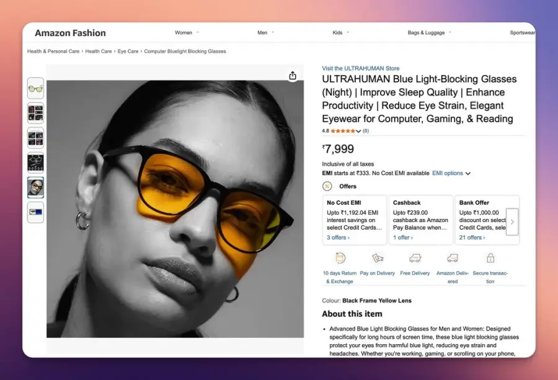Open the Men menu
Image resolution: width=558 pixels, height=380 pixels.
[x=262, y=33]
